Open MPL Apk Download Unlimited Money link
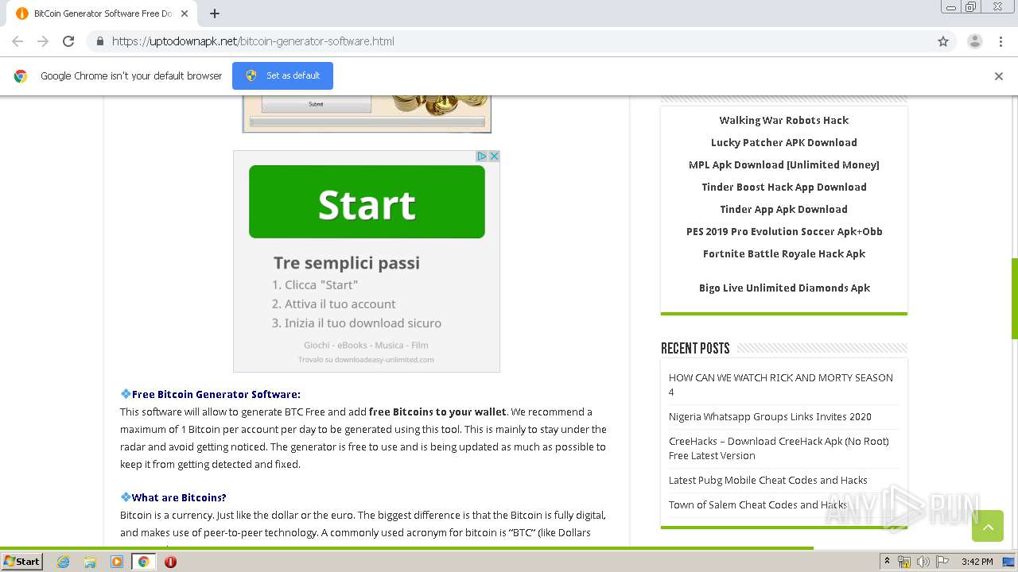The image size is (1018, 572). pyautogui.click(x=783, y=164)
